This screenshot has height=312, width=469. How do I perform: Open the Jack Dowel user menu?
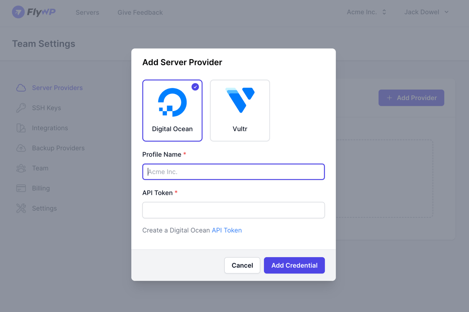click(x=426, y=12)
